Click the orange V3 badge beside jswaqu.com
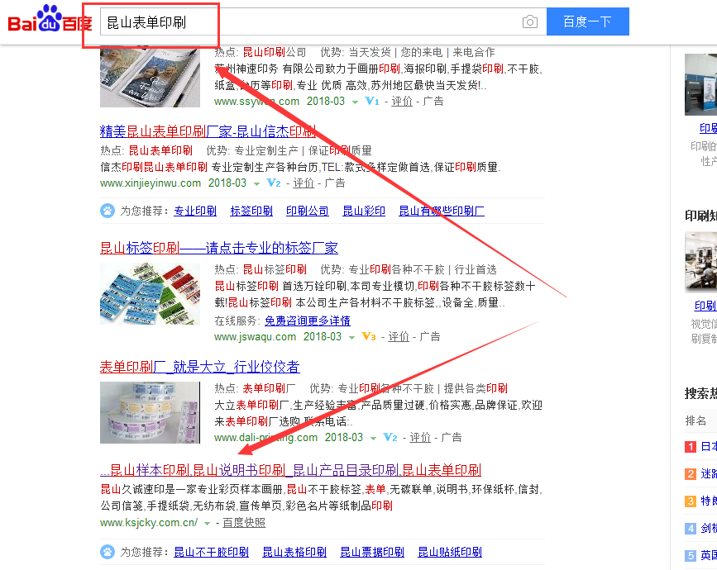The height and width of the screenshot is (570, 717). [369, 336]
